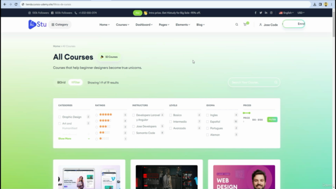Open the English language dropdown
The width and height of the screenshot is (336, 189).
click(x=286, y=13)
